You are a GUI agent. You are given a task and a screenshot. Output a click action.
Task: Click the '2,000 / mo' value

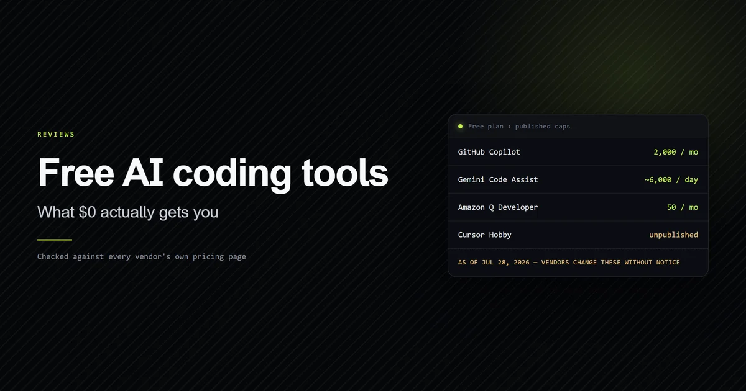click(676, 152)
